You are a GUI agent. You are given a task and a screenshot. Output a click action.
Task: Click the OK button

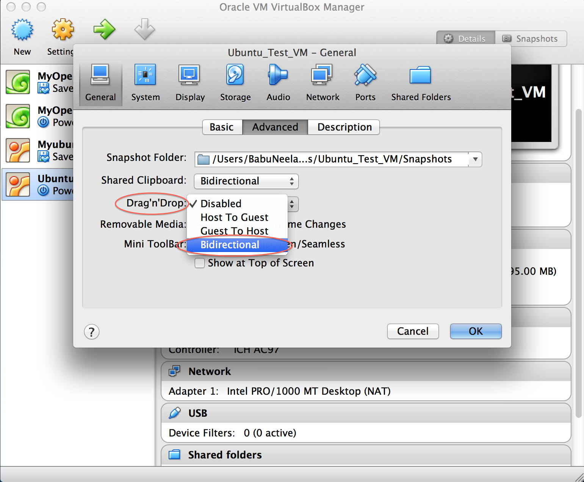click(475, 331)
